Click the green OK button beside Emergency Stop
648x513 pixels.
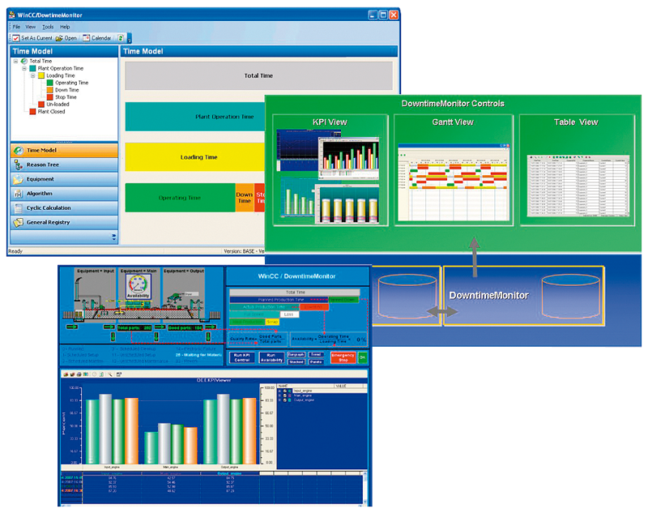point(362,357)
